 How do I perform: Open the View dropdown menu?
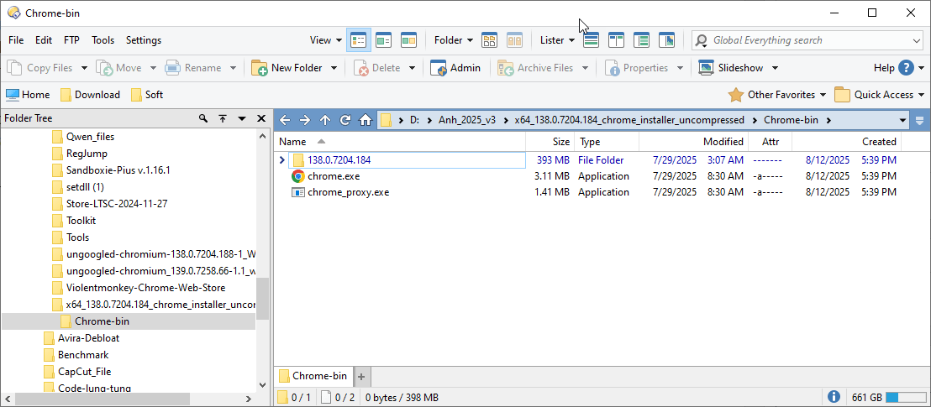tap(326, 40)
